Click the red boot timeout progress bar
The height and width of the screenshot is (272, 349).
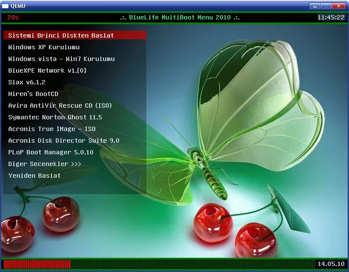point(37,264)
